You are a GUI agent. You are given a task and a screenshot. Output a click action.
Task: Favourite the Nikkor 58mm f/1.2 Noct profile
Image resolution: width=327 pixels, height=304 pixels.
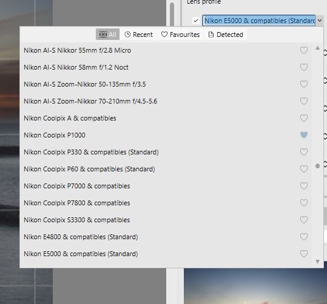click(303, 67)
